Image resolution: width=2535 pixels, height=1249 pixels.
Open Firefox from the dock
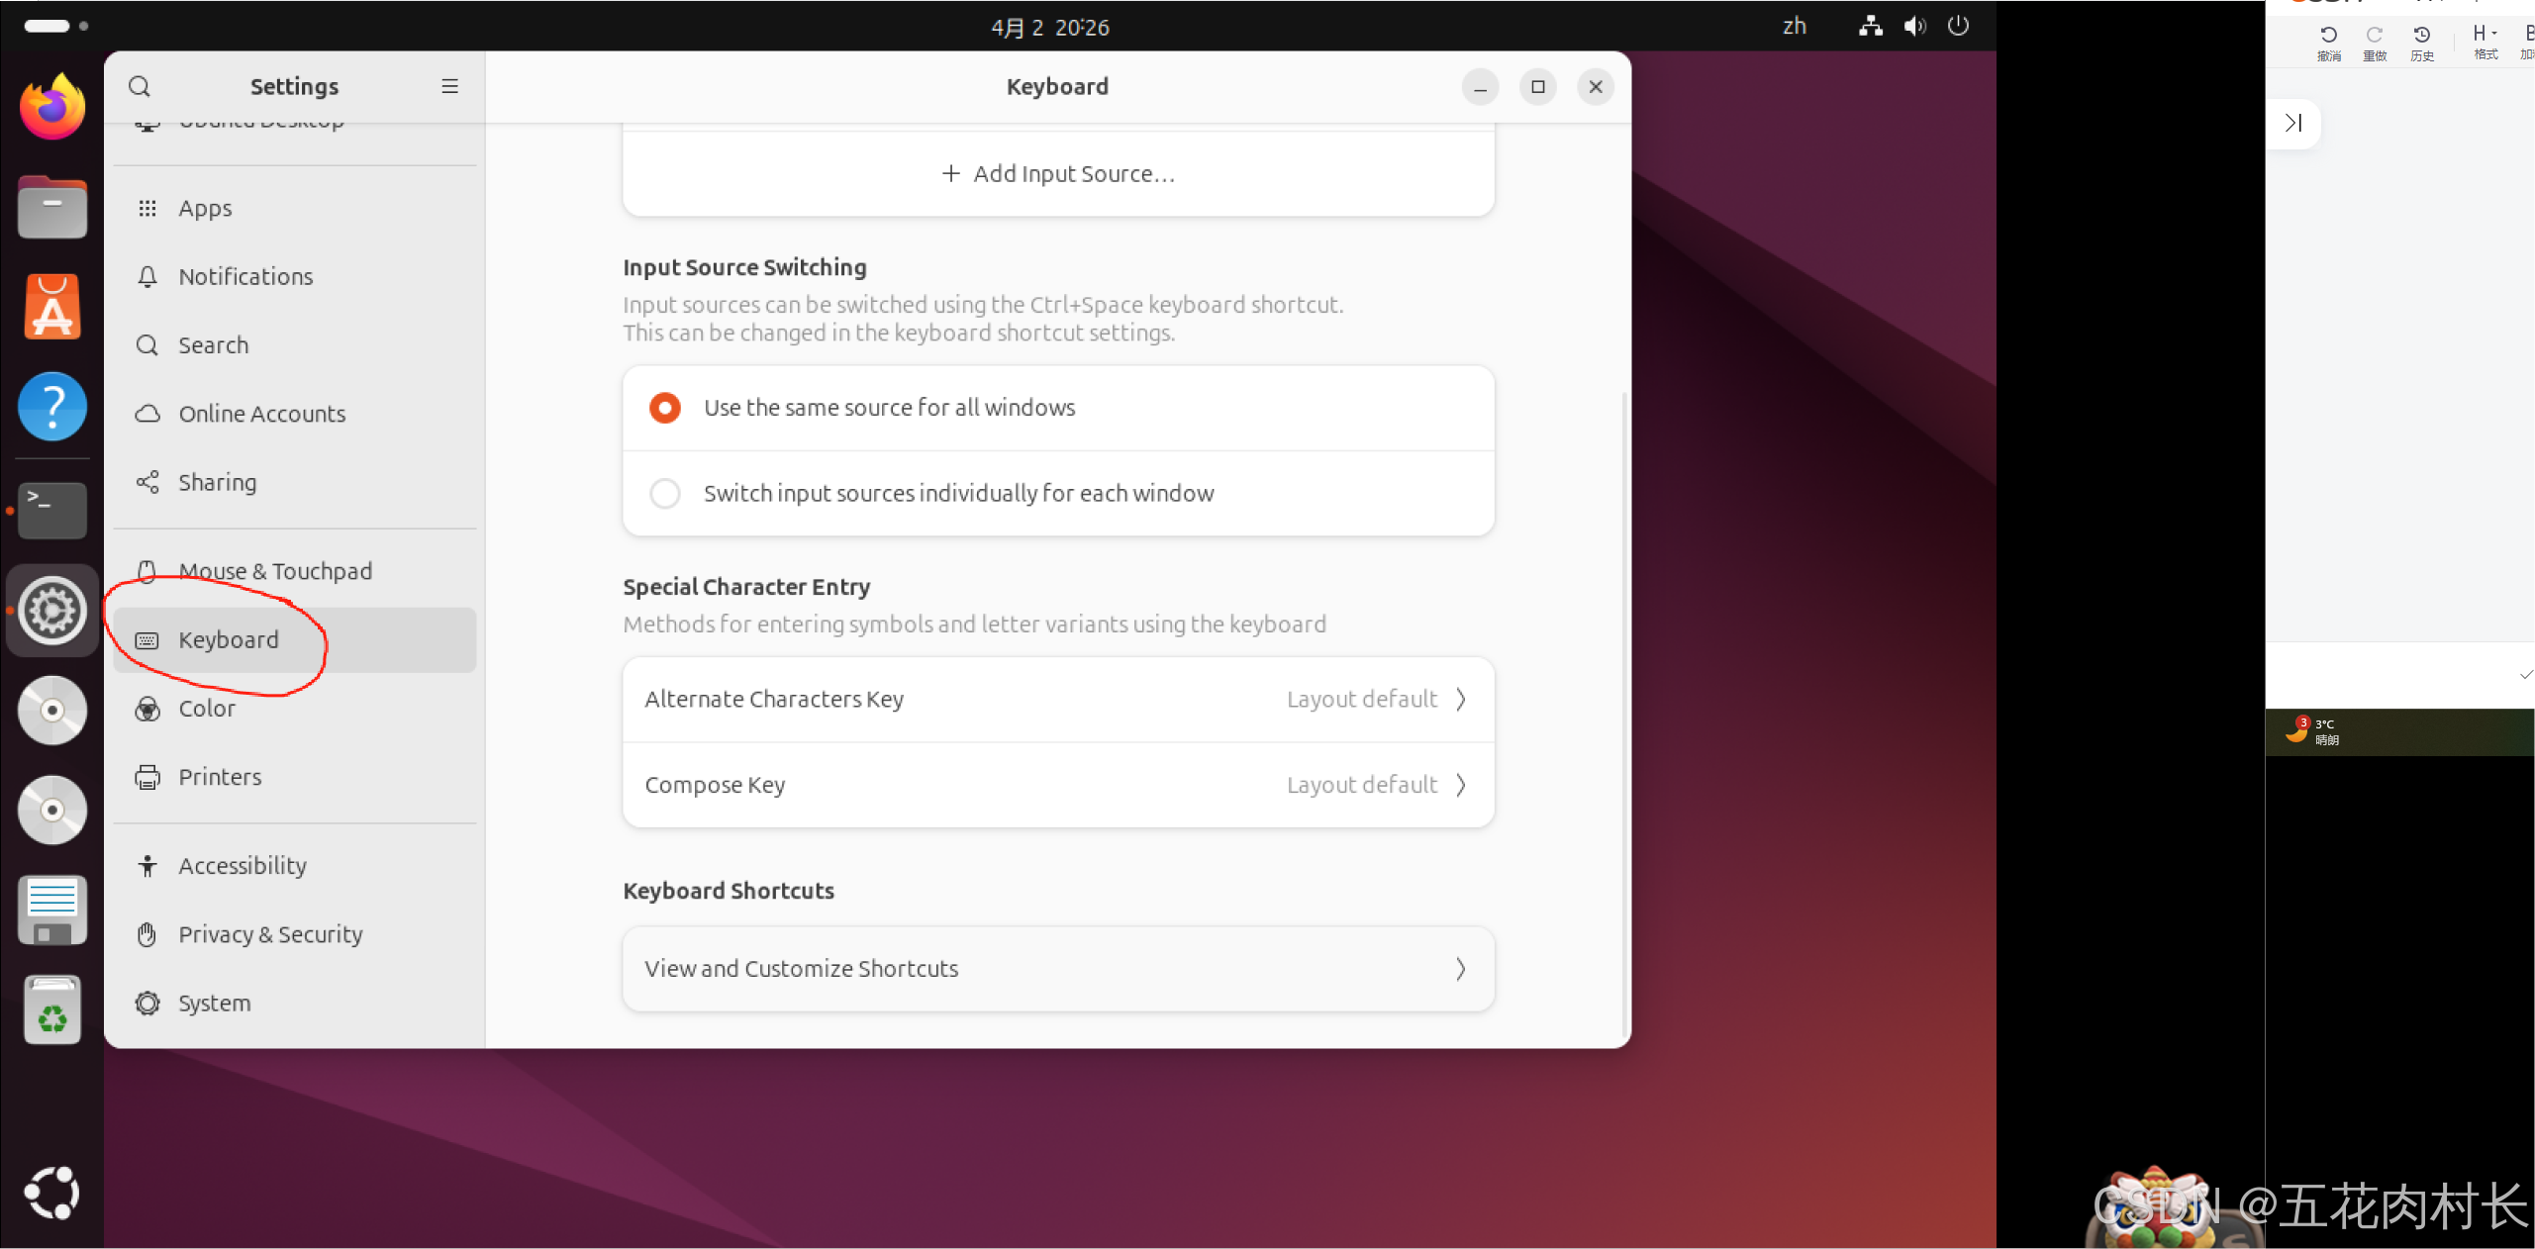click(52, 108)
